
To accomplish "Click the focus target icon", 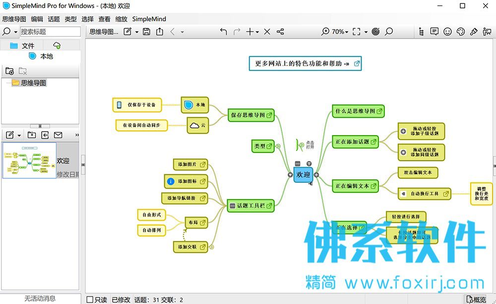I will [375, 31].
